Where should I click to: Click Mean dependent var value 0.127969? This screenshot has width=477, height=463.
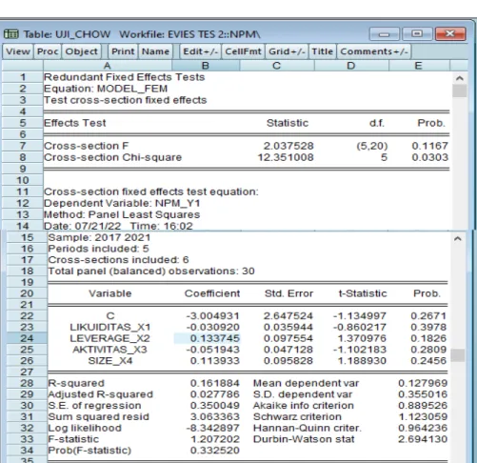423,383
